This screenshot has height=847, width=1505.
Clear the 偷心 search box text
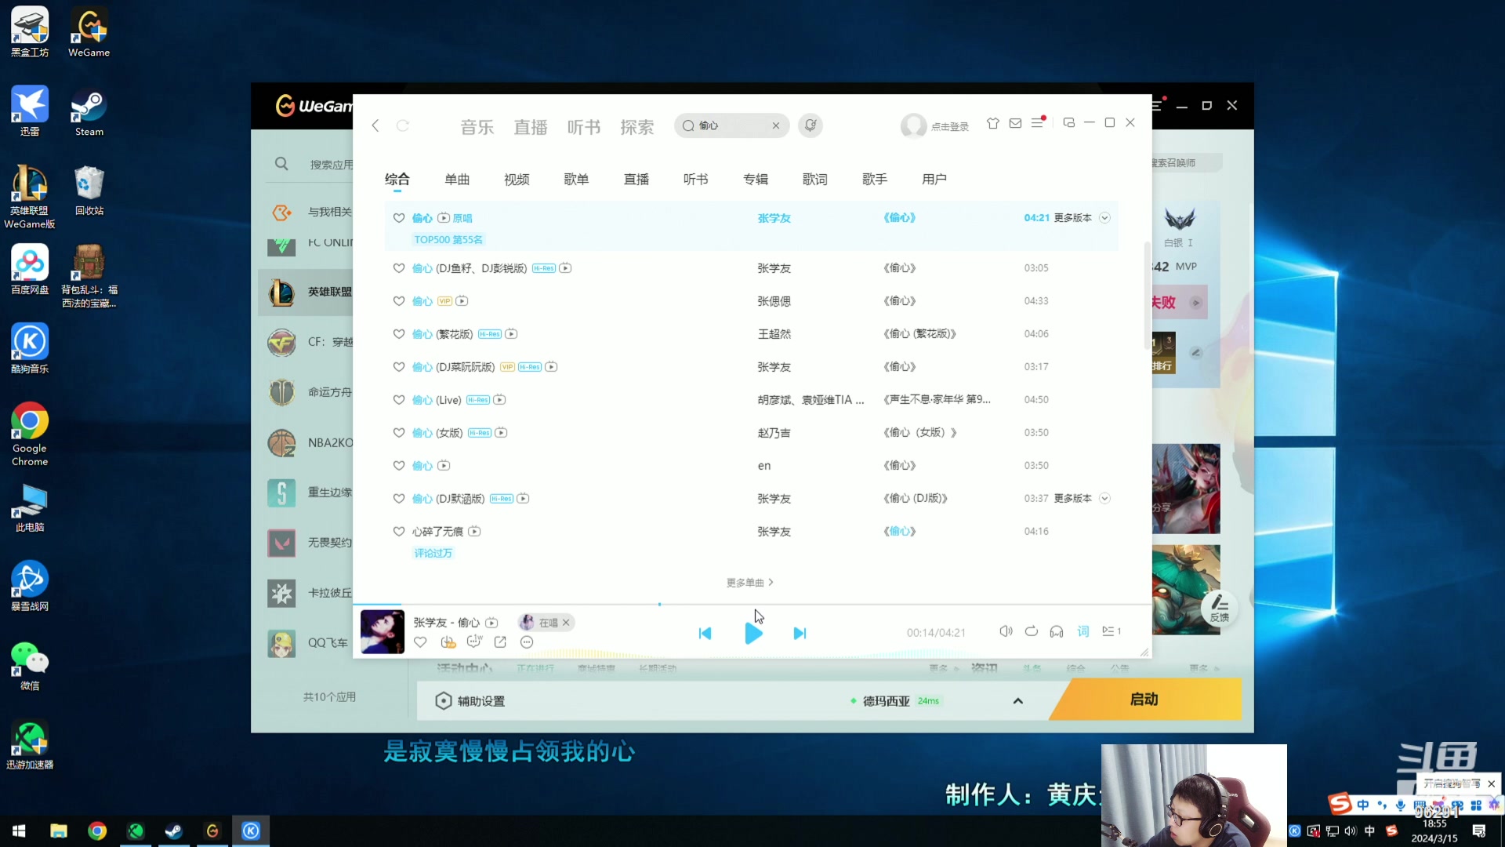point(776,125)
